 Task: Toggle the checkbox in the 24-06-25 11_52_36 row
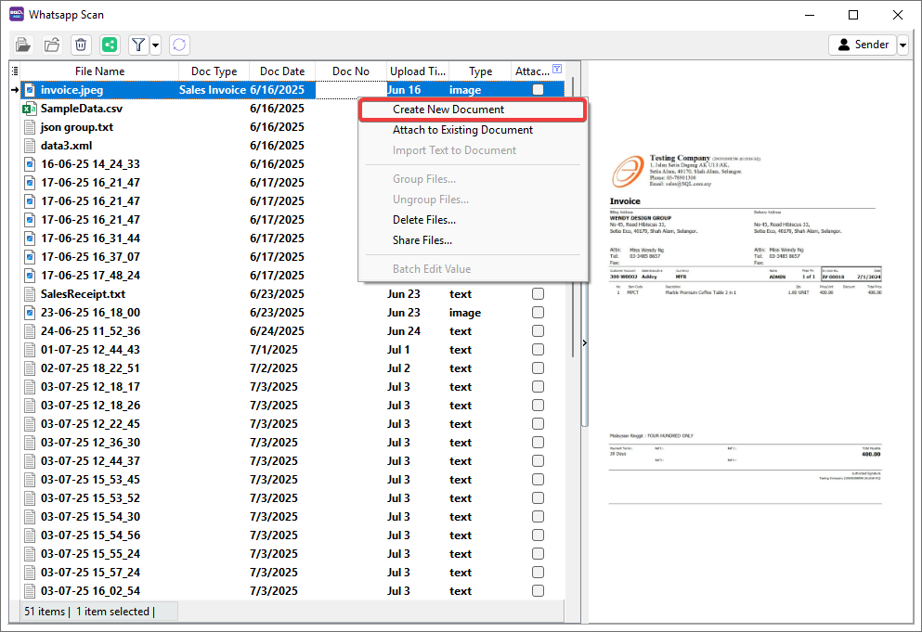(x=538, y=331)
